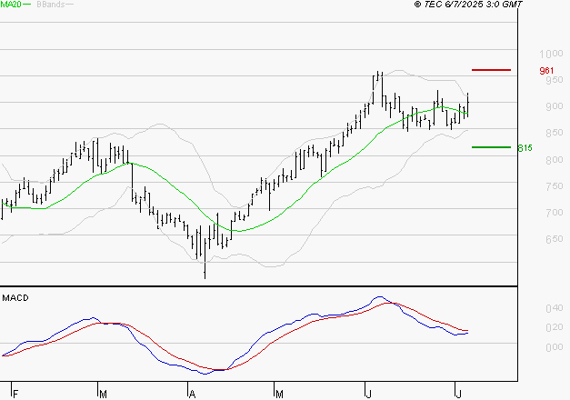Click the green support level line
Image resolution: width=570 pixels, height=400 pixels.
click(491, 147)
